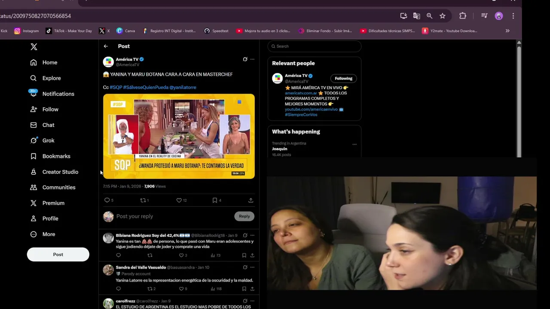
Task: Click the #SQP hashtag link
Action: click(x=116, y=87)
